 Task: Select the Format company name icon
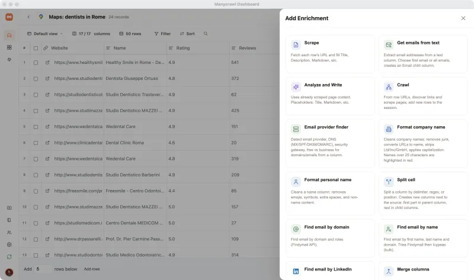(x=389, y=129)
